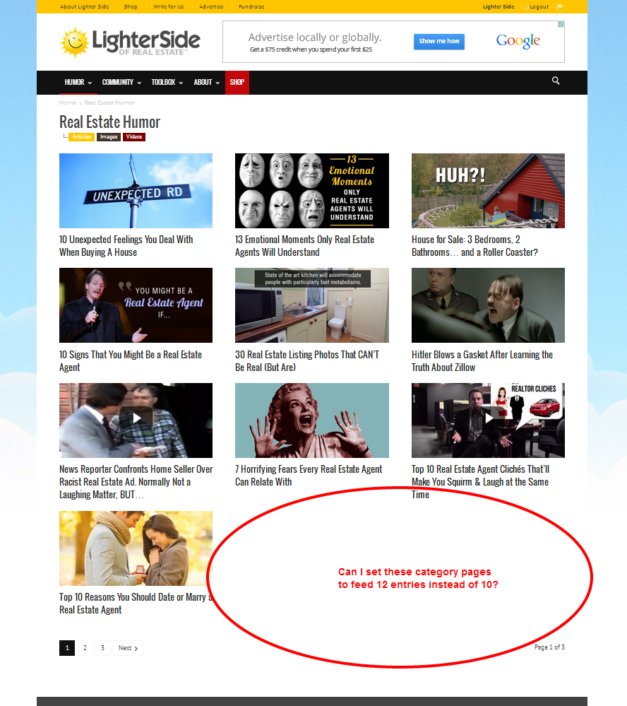The width and height of the screenshot is (627, 706).
Task: Click the AdChoices icon on the Google ad
Action: (561, 24)
